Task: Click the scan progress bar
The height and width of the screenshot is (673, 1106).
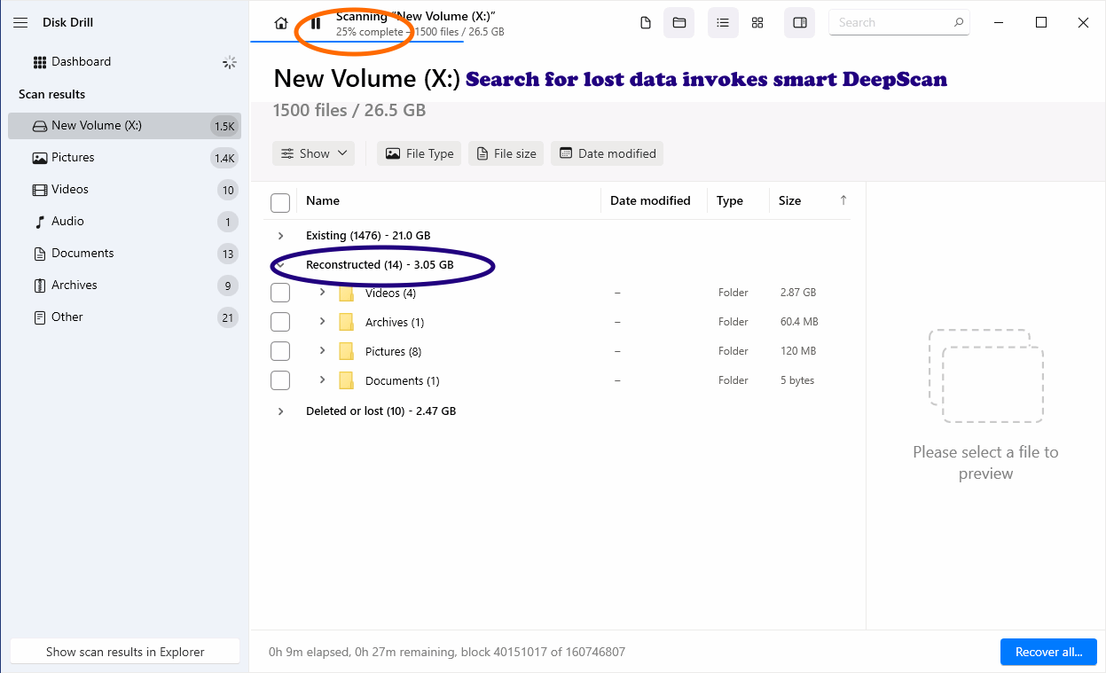Action: [x=356, y=42]
